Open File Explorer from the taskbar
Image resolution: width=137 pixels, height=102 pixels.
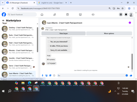(23, 83)
